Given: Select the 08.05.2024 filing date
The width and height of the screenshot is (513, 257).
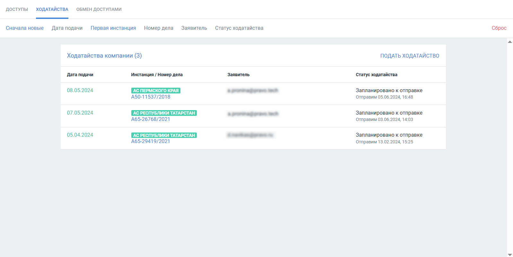Looking at the screenshot, I should click(x=80, y=91).
